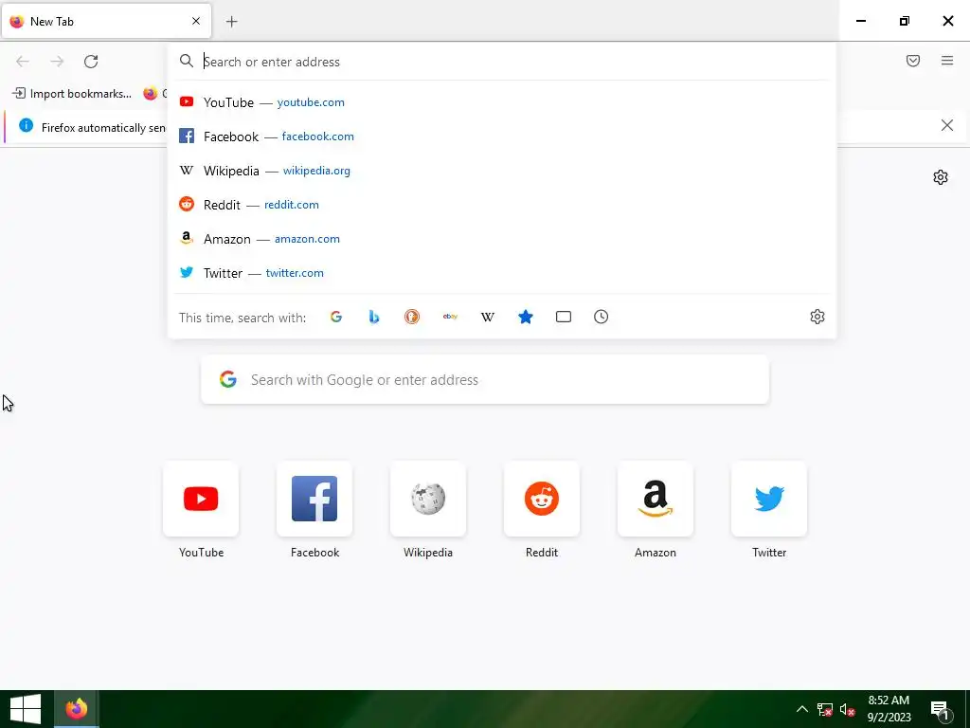This screenshot has height=728, width=970.
Task: Close the New Tab tab
Action: (x=196, y=21)
